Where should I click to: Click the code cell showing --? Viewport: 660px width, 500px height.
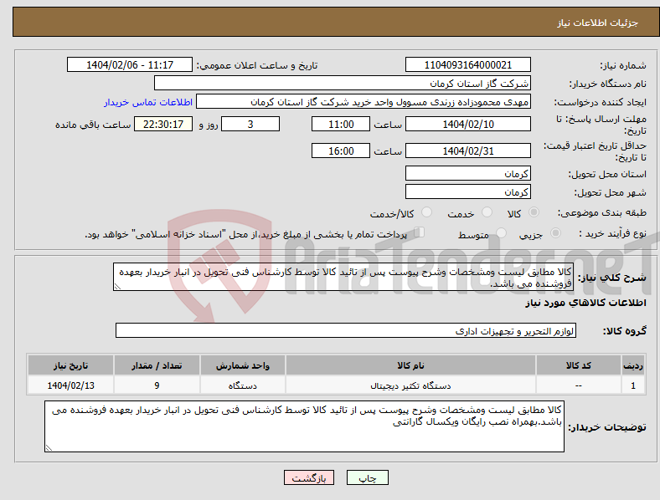579,385
